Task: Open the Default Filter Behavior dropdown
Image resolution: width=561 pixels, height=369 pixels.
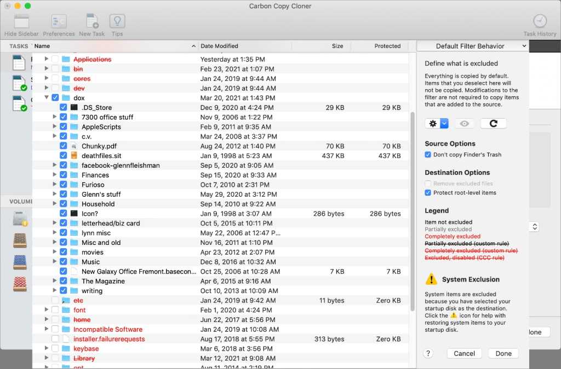Action: [x=473, y=46]
